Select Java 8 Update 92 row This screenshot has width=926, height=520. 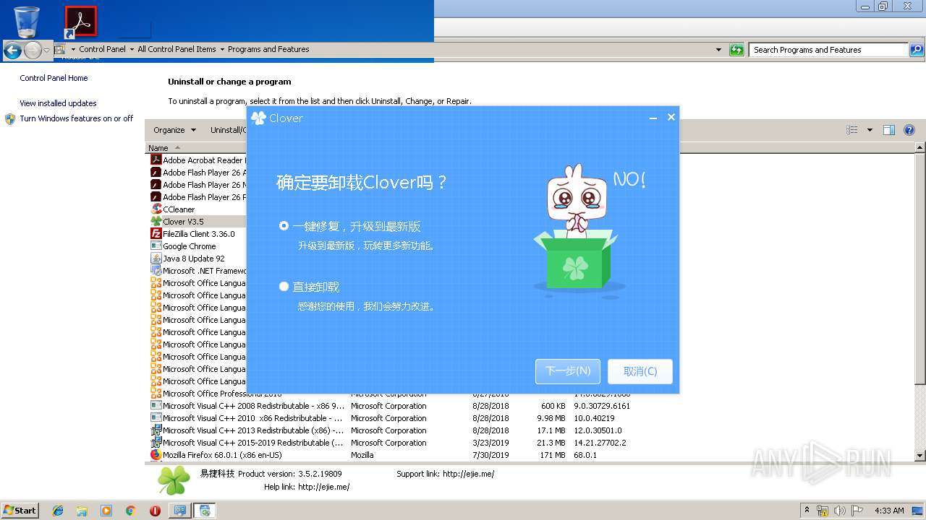coord(197,259)
